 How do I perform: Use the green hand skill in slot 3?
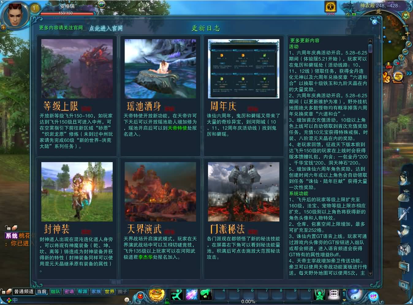(205, 295)
